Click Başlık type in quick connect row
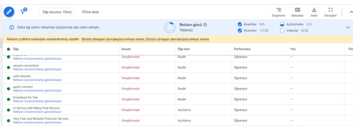Image resolution: width=353 pixels, height=126 pixels. pos(182,89)
